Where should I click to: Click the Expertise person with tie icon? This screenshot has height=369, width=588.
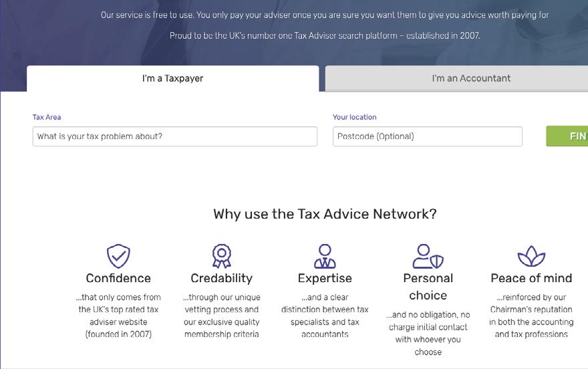pos(325,256)
